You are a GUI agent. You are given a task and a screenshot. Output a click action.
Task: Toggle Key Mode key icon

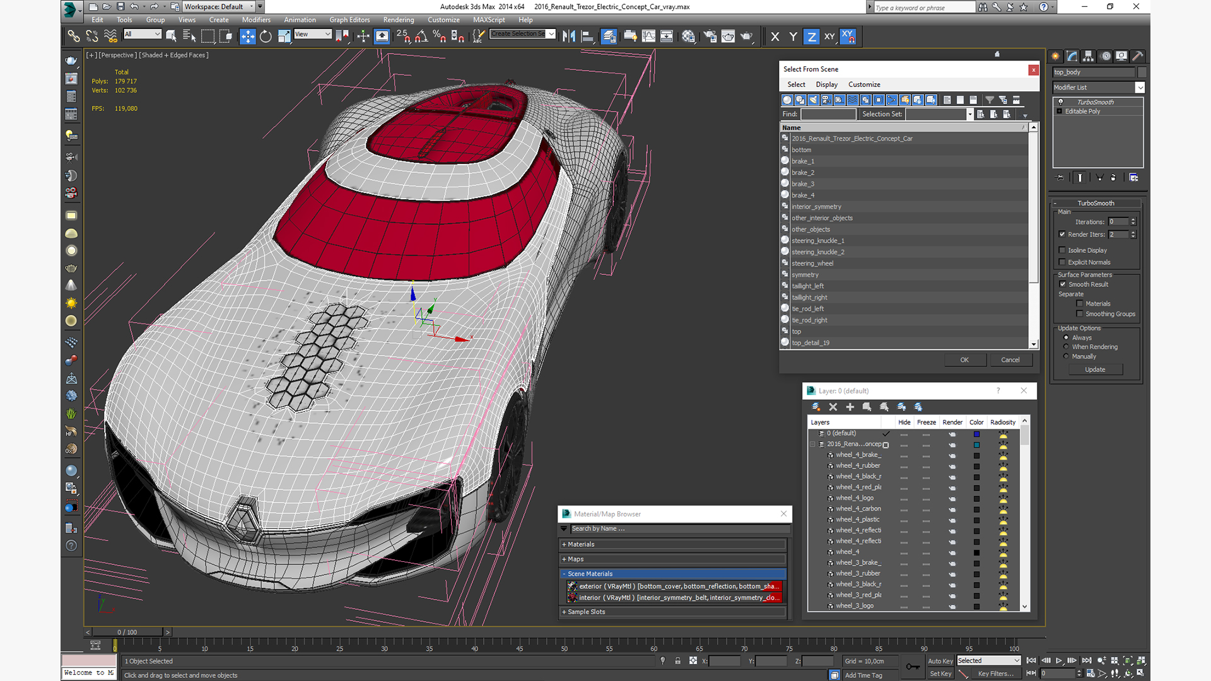tap(912, 666)
